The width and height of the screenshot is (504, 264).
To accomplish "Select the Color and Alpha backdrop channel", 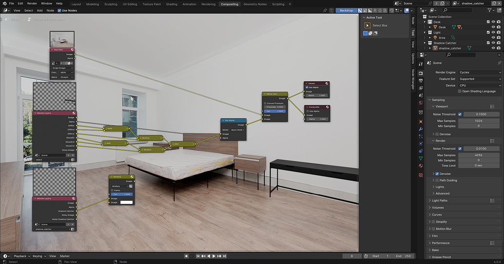I will click(360, 11).
